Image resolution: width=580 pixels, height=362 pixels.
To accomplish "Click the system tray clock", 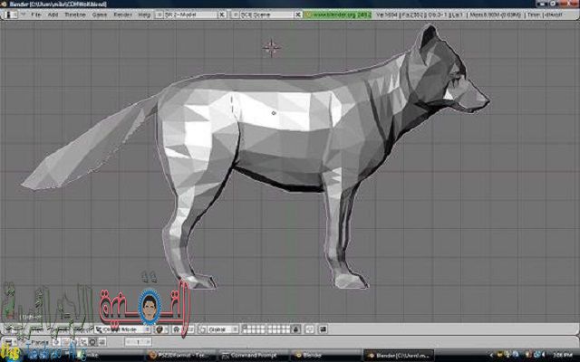I will [559, 355].
